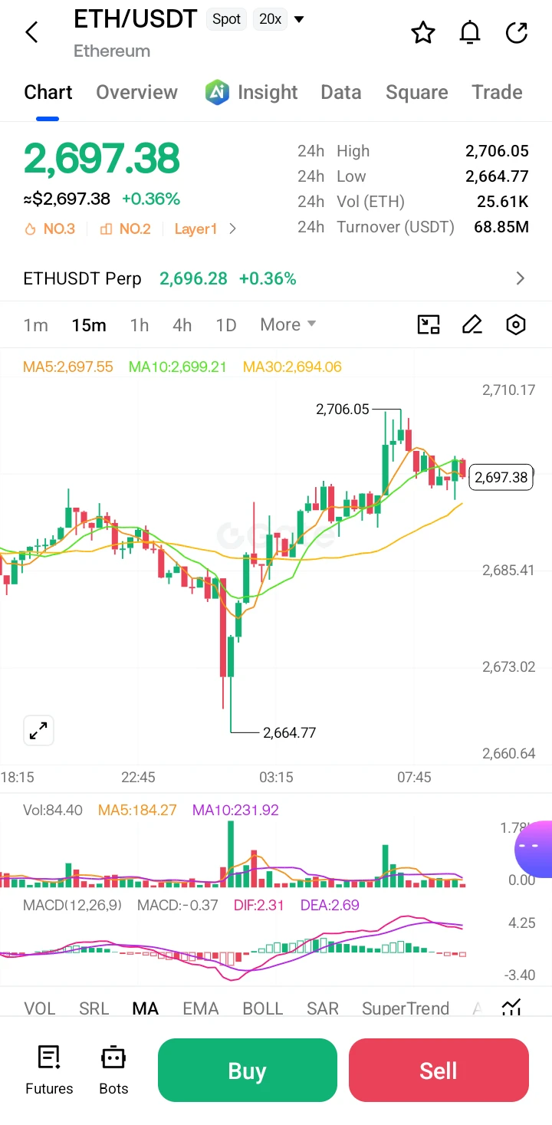Viewport: 552px width, 1125px height.
Task: Tap the floating purple assistant bubble
Action: pyautogui.click(x=534, y=848)
